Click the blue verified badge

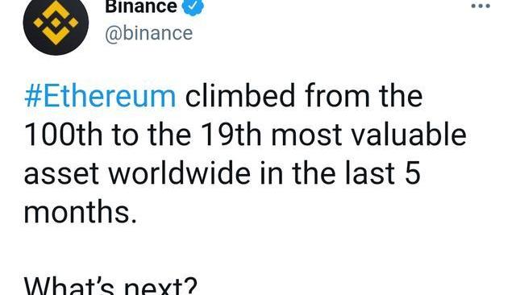coord(193,7)
